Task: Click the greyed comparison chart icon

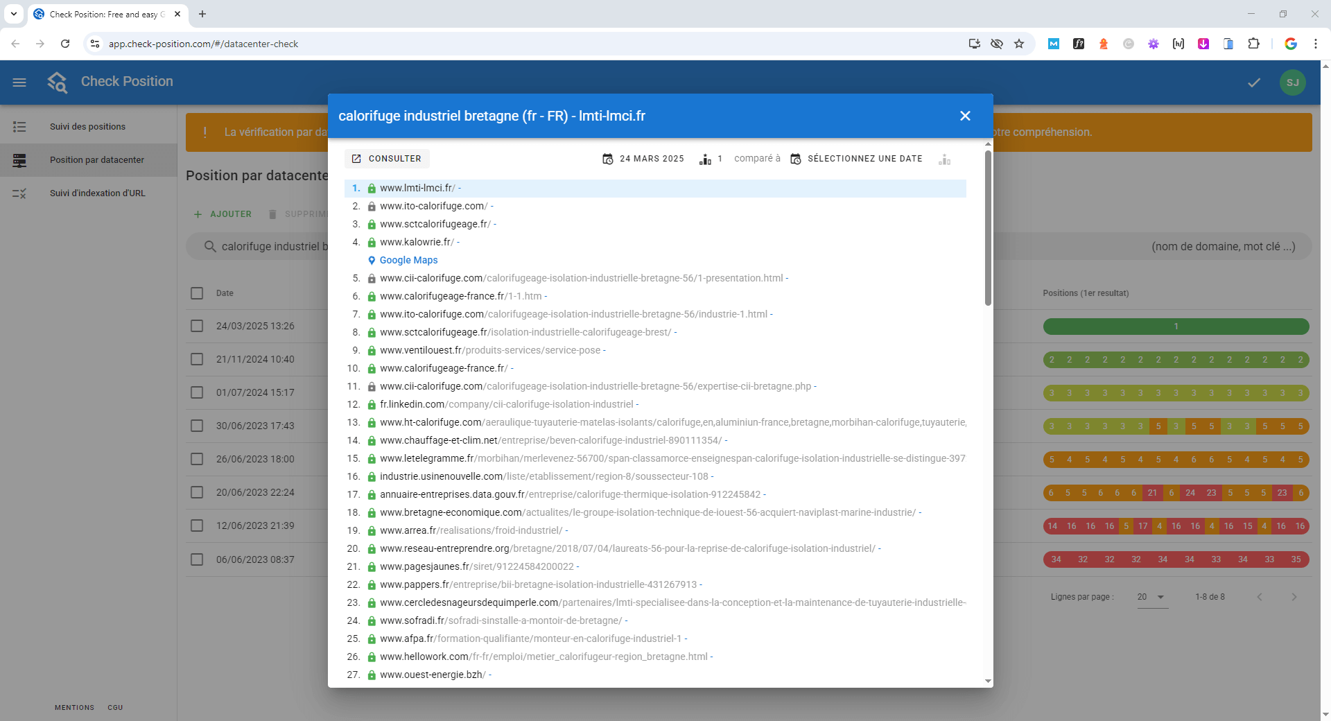Action: pos(944,159)
